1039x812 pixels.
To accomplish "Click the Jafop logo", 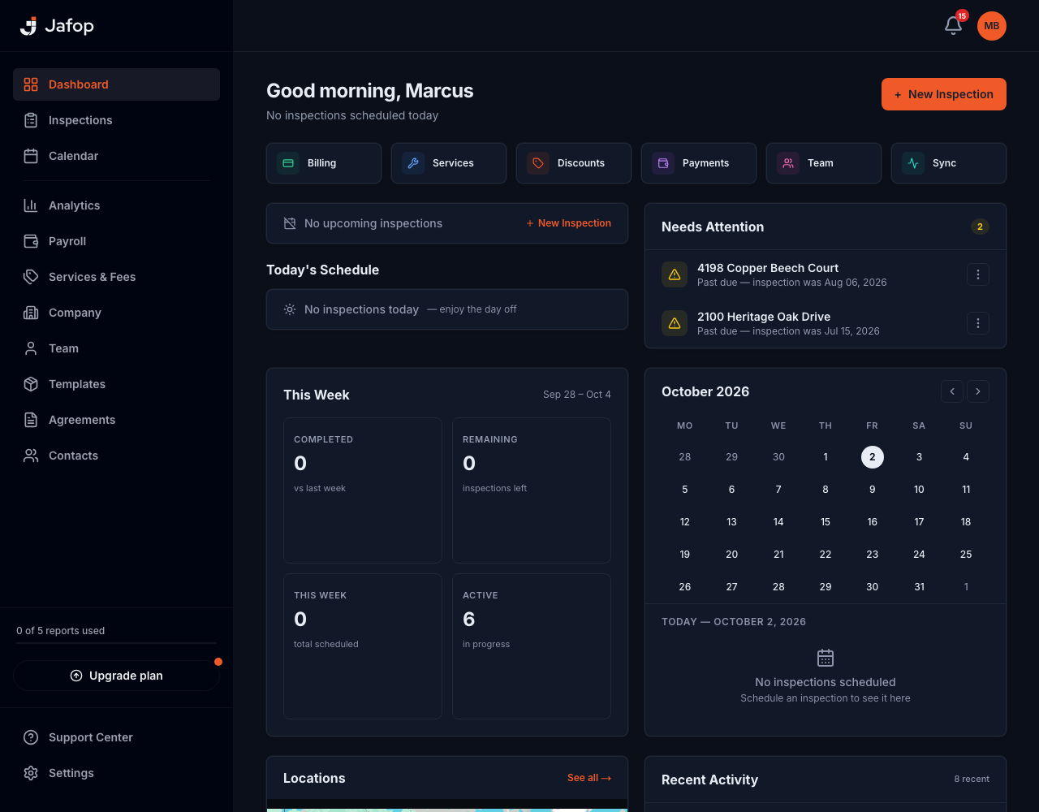I will pyautogui.click(x=57, y=26).
